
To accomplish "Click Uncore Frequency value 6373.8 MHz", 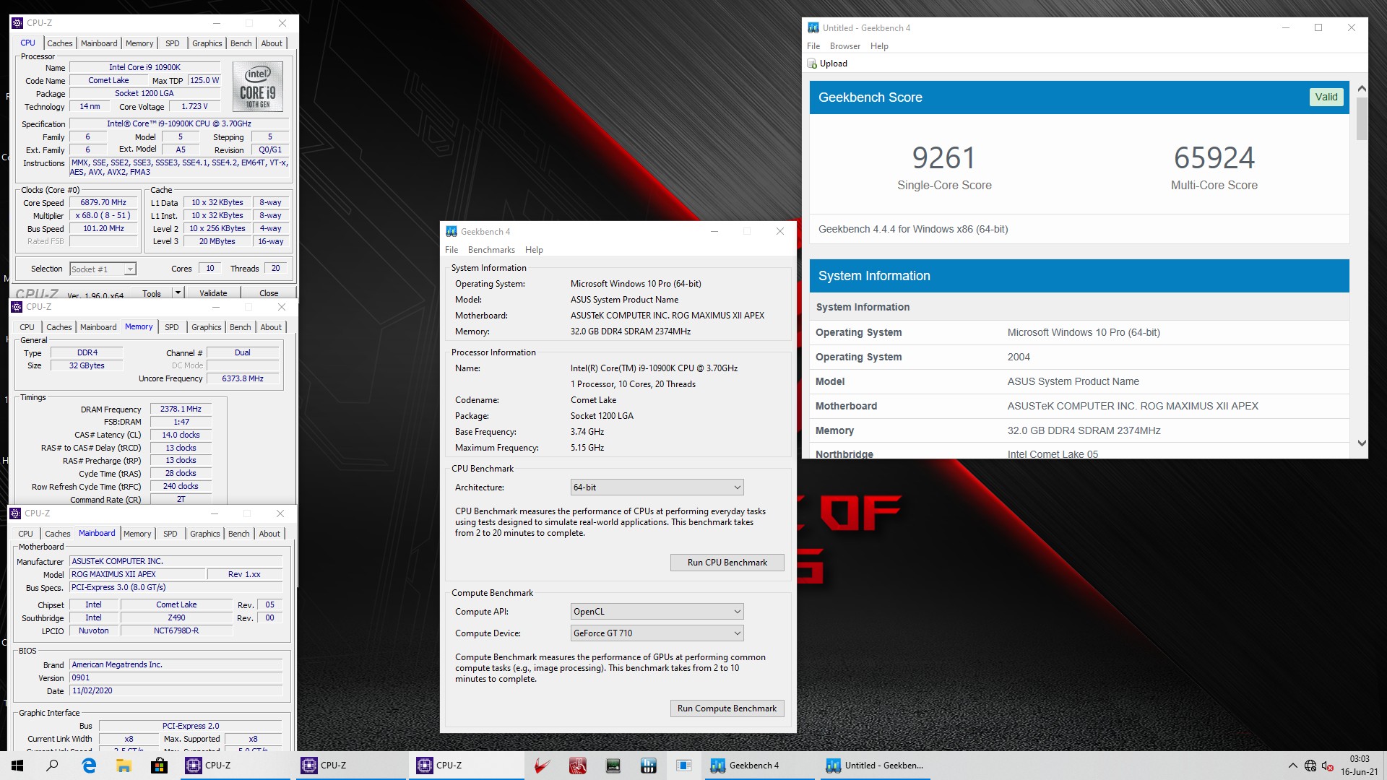I will click(243, 378).
